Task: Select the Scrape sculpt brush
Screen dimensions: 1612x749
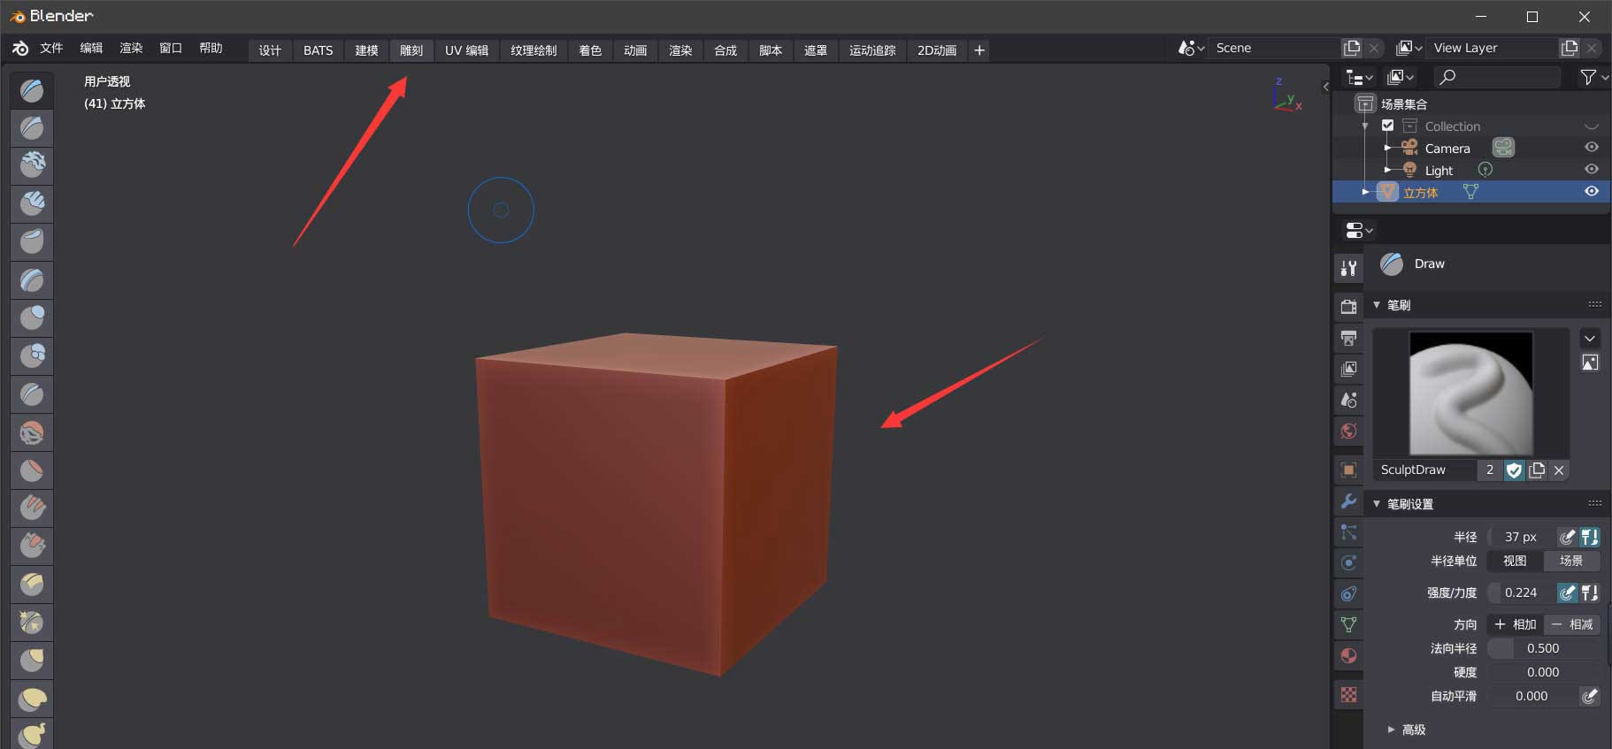Action: 32,546
